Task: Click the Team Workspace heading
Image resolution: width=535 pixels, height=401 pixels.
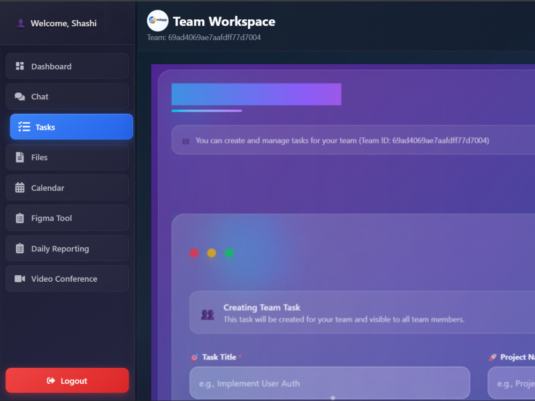Action: (x=224, y=21)
